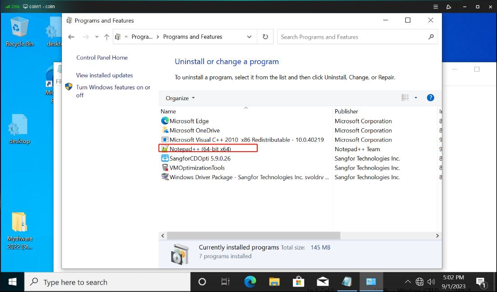Click View installed updates link

pos(104,75)
